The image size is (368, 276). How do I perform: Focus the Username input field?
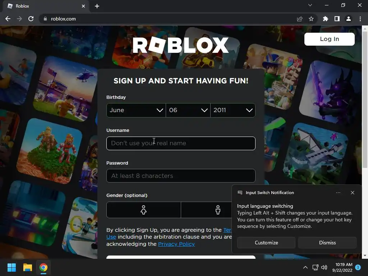[x=181, y=143]
